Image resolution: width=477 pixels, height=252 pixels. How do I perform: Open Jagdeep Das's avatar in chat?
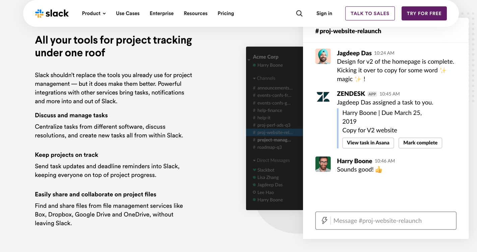tap(323, 56)
